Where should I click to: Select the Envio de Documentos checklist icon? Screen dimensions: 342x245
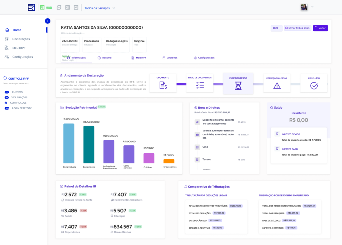[200, 86]
